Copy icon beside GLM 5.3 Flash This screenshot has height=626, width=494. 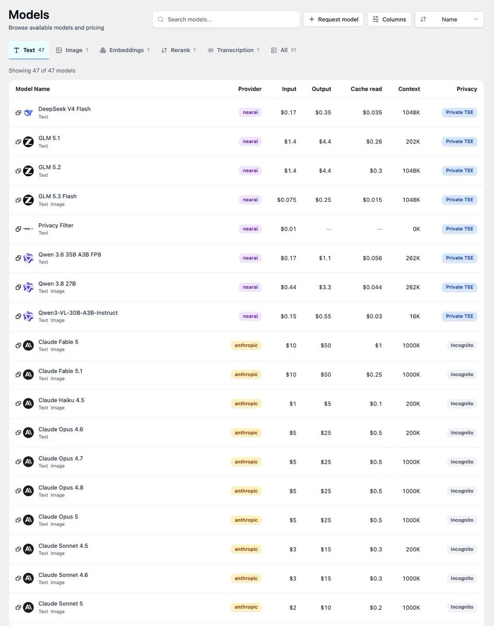(x=18, y=200)
